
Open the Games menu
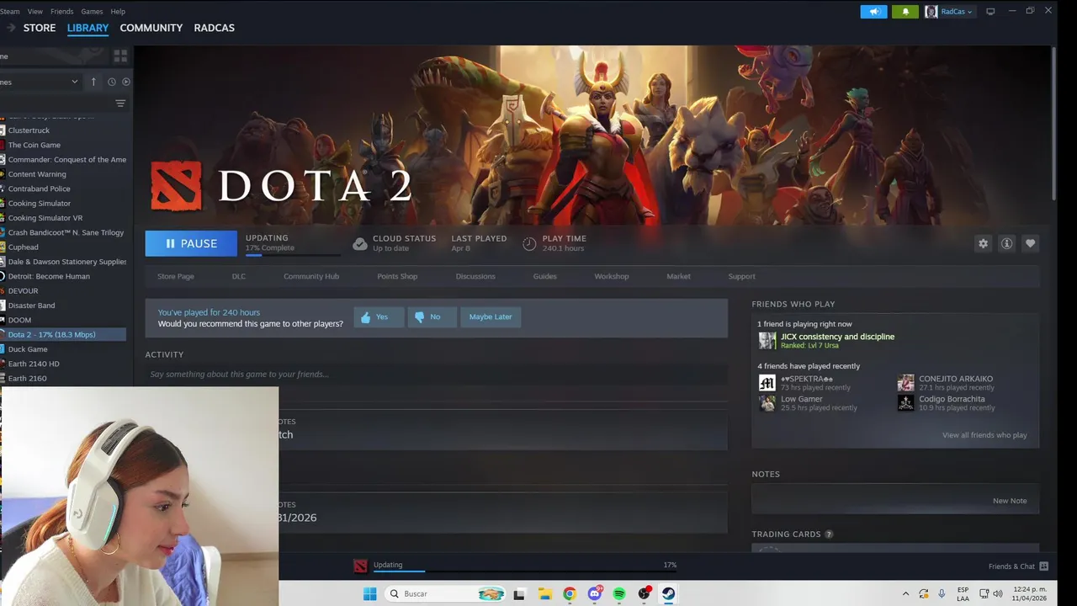pyautogui.click(x=92, y=12)
